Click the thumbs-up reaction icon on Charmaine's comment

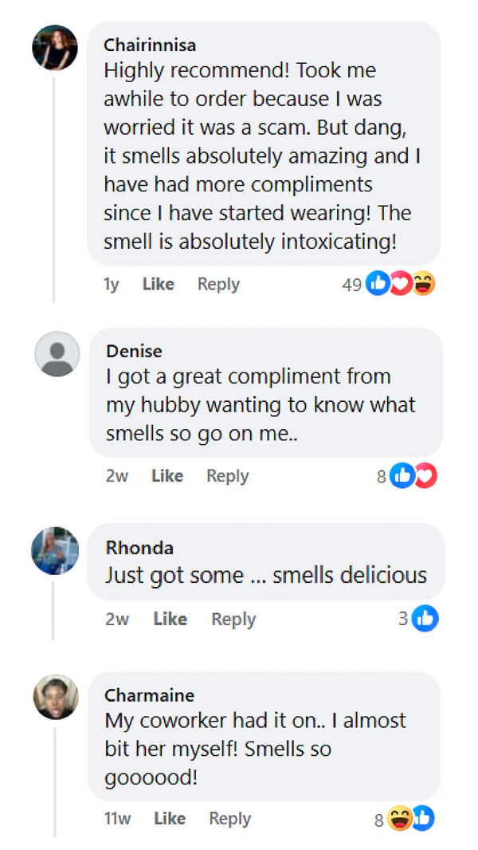(x=422, y=819)
